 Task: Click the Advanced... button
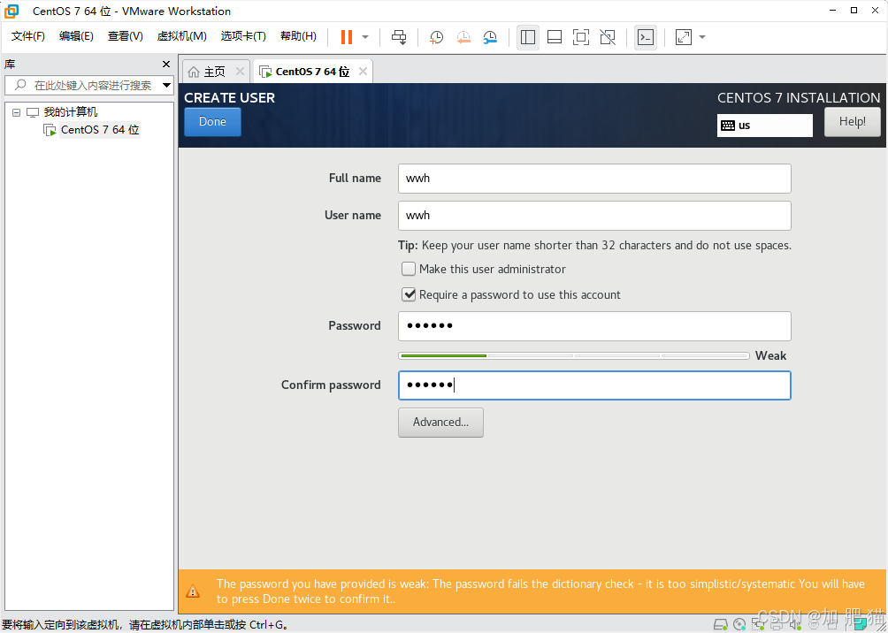click(440, 423)
